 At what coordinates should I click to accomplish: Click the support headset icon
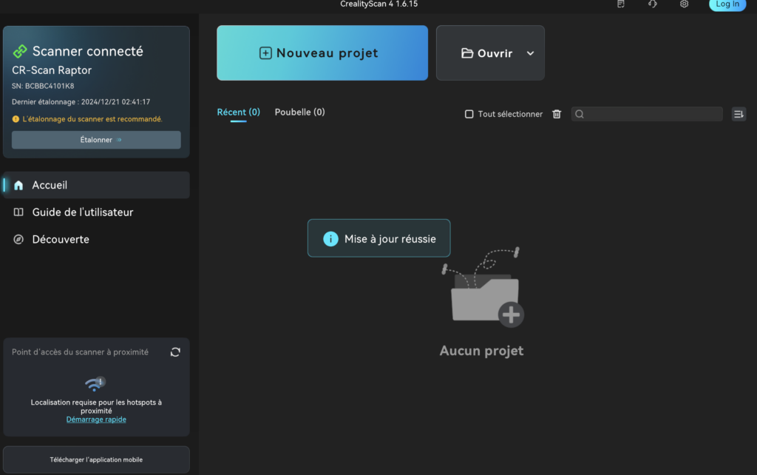point(652,4)
